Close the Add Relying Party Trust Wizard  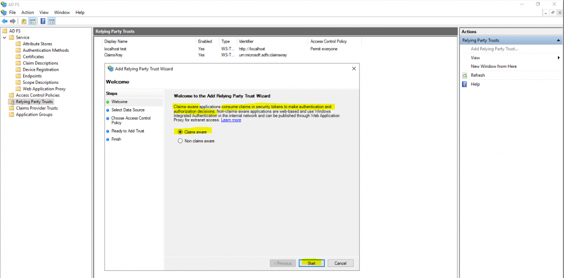click(x=354, y=68)
